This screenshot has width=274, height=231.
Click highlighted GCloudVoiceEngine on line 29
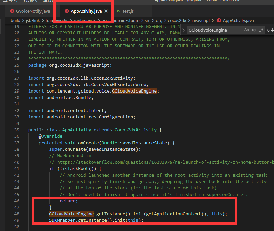coord(134,91)
